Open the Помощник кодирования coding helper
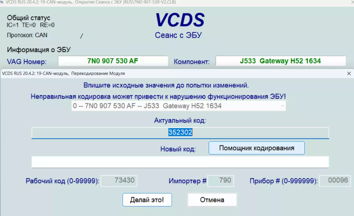Image resolution: width=354 pixels, height=216 pixels. [256, 148]
